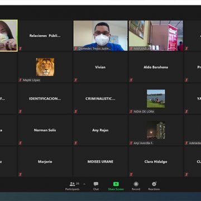Image resolution: width=201 pixels, height=201 pixels.
Task: Select the highlighted speaker video with masked woman
Action: tap(8, 36)
